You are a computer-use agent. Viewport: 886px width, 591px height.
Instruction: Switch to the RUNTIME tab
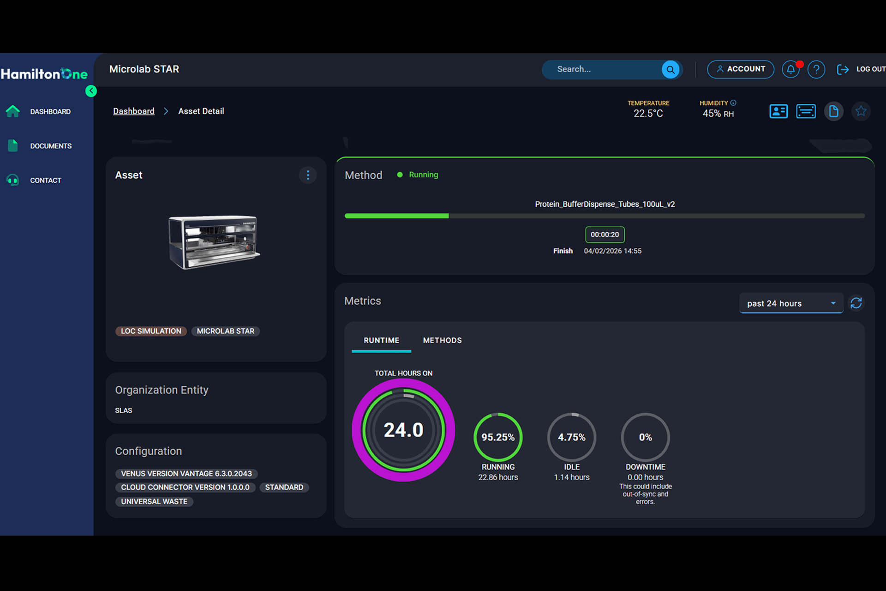pos(381,340)
